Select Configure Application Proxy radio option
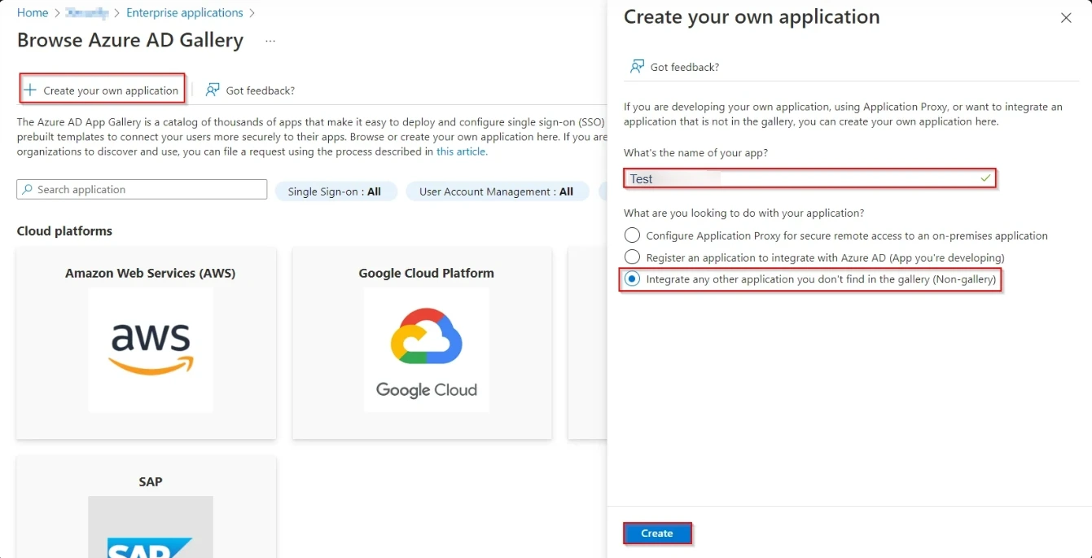Image resolution: width=1092 pixels, height=558 pixels. [633, 235]
